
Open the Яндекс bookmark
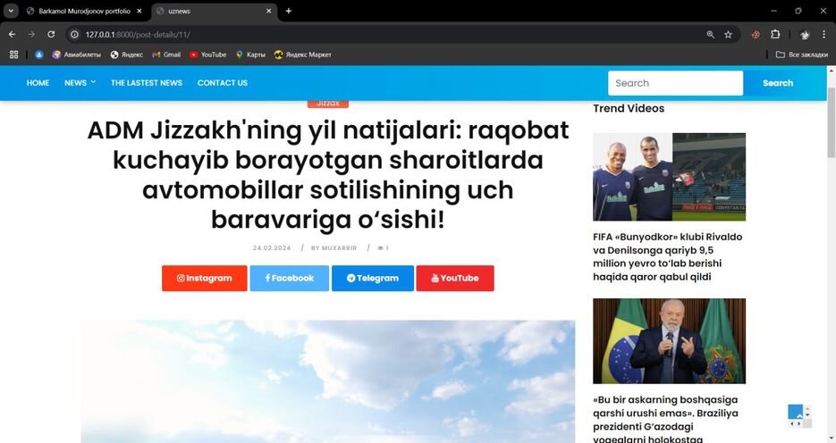pos(126,54)
